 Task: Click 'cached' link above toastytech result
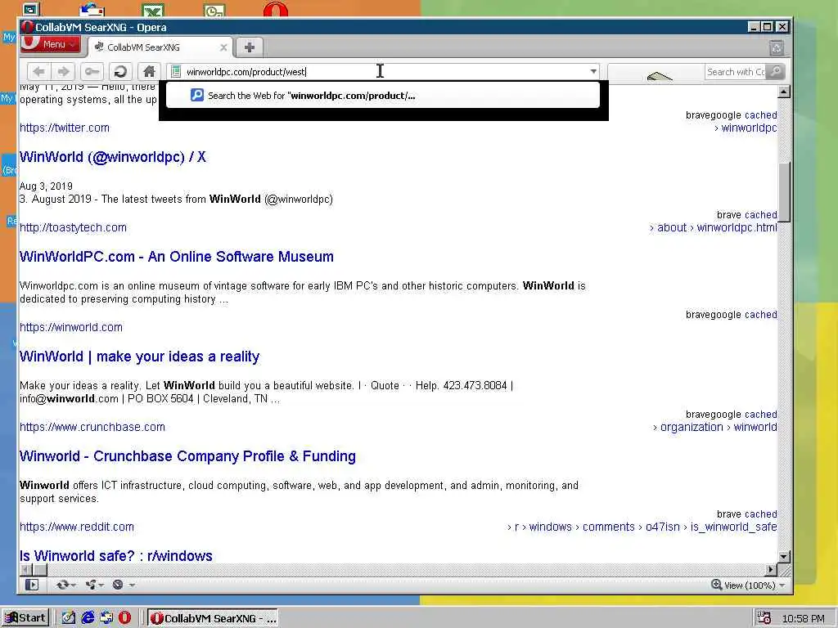tap(761, 215)
